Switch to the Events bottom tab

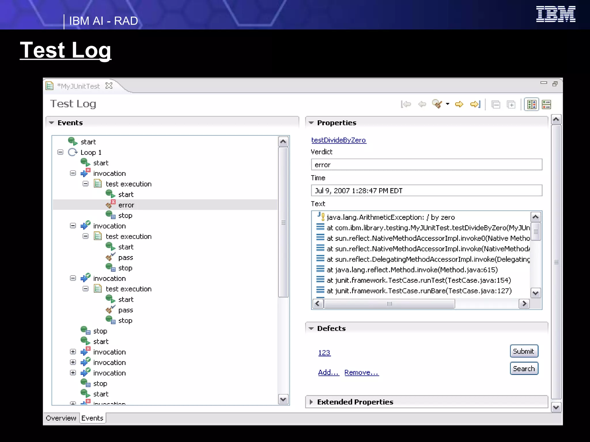point(92,418)
